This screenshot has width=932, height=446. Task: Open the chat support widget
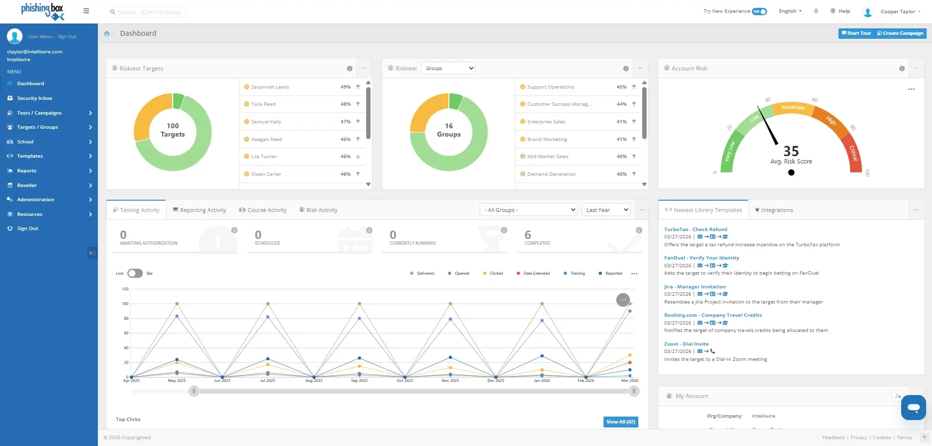pos(913,407)
